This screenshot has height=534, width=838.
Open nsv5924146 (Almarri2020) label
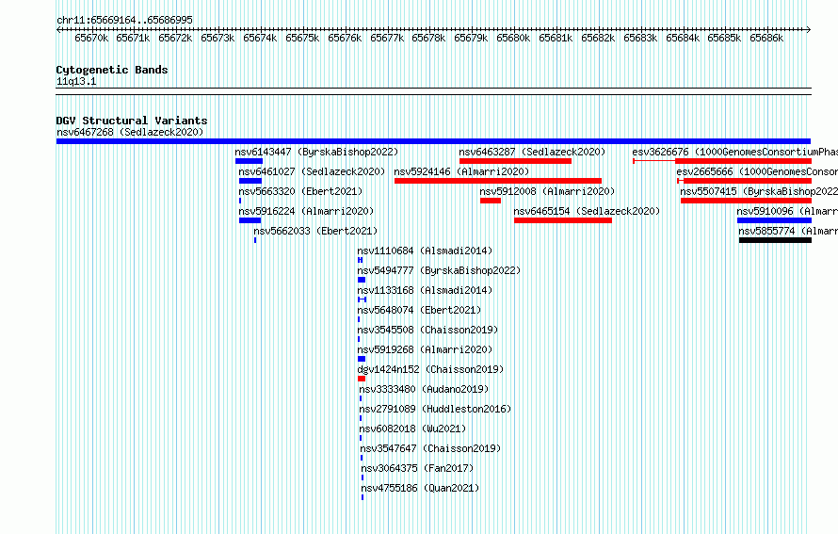pyautogui.click(x=461, y=171)
